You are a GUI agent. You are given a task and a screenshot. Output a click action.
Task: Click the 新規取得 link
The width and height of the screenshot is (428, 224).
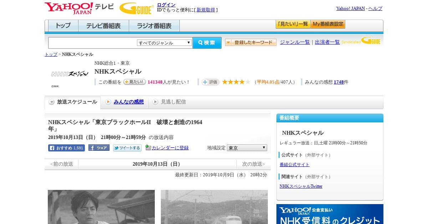point(206,10)
